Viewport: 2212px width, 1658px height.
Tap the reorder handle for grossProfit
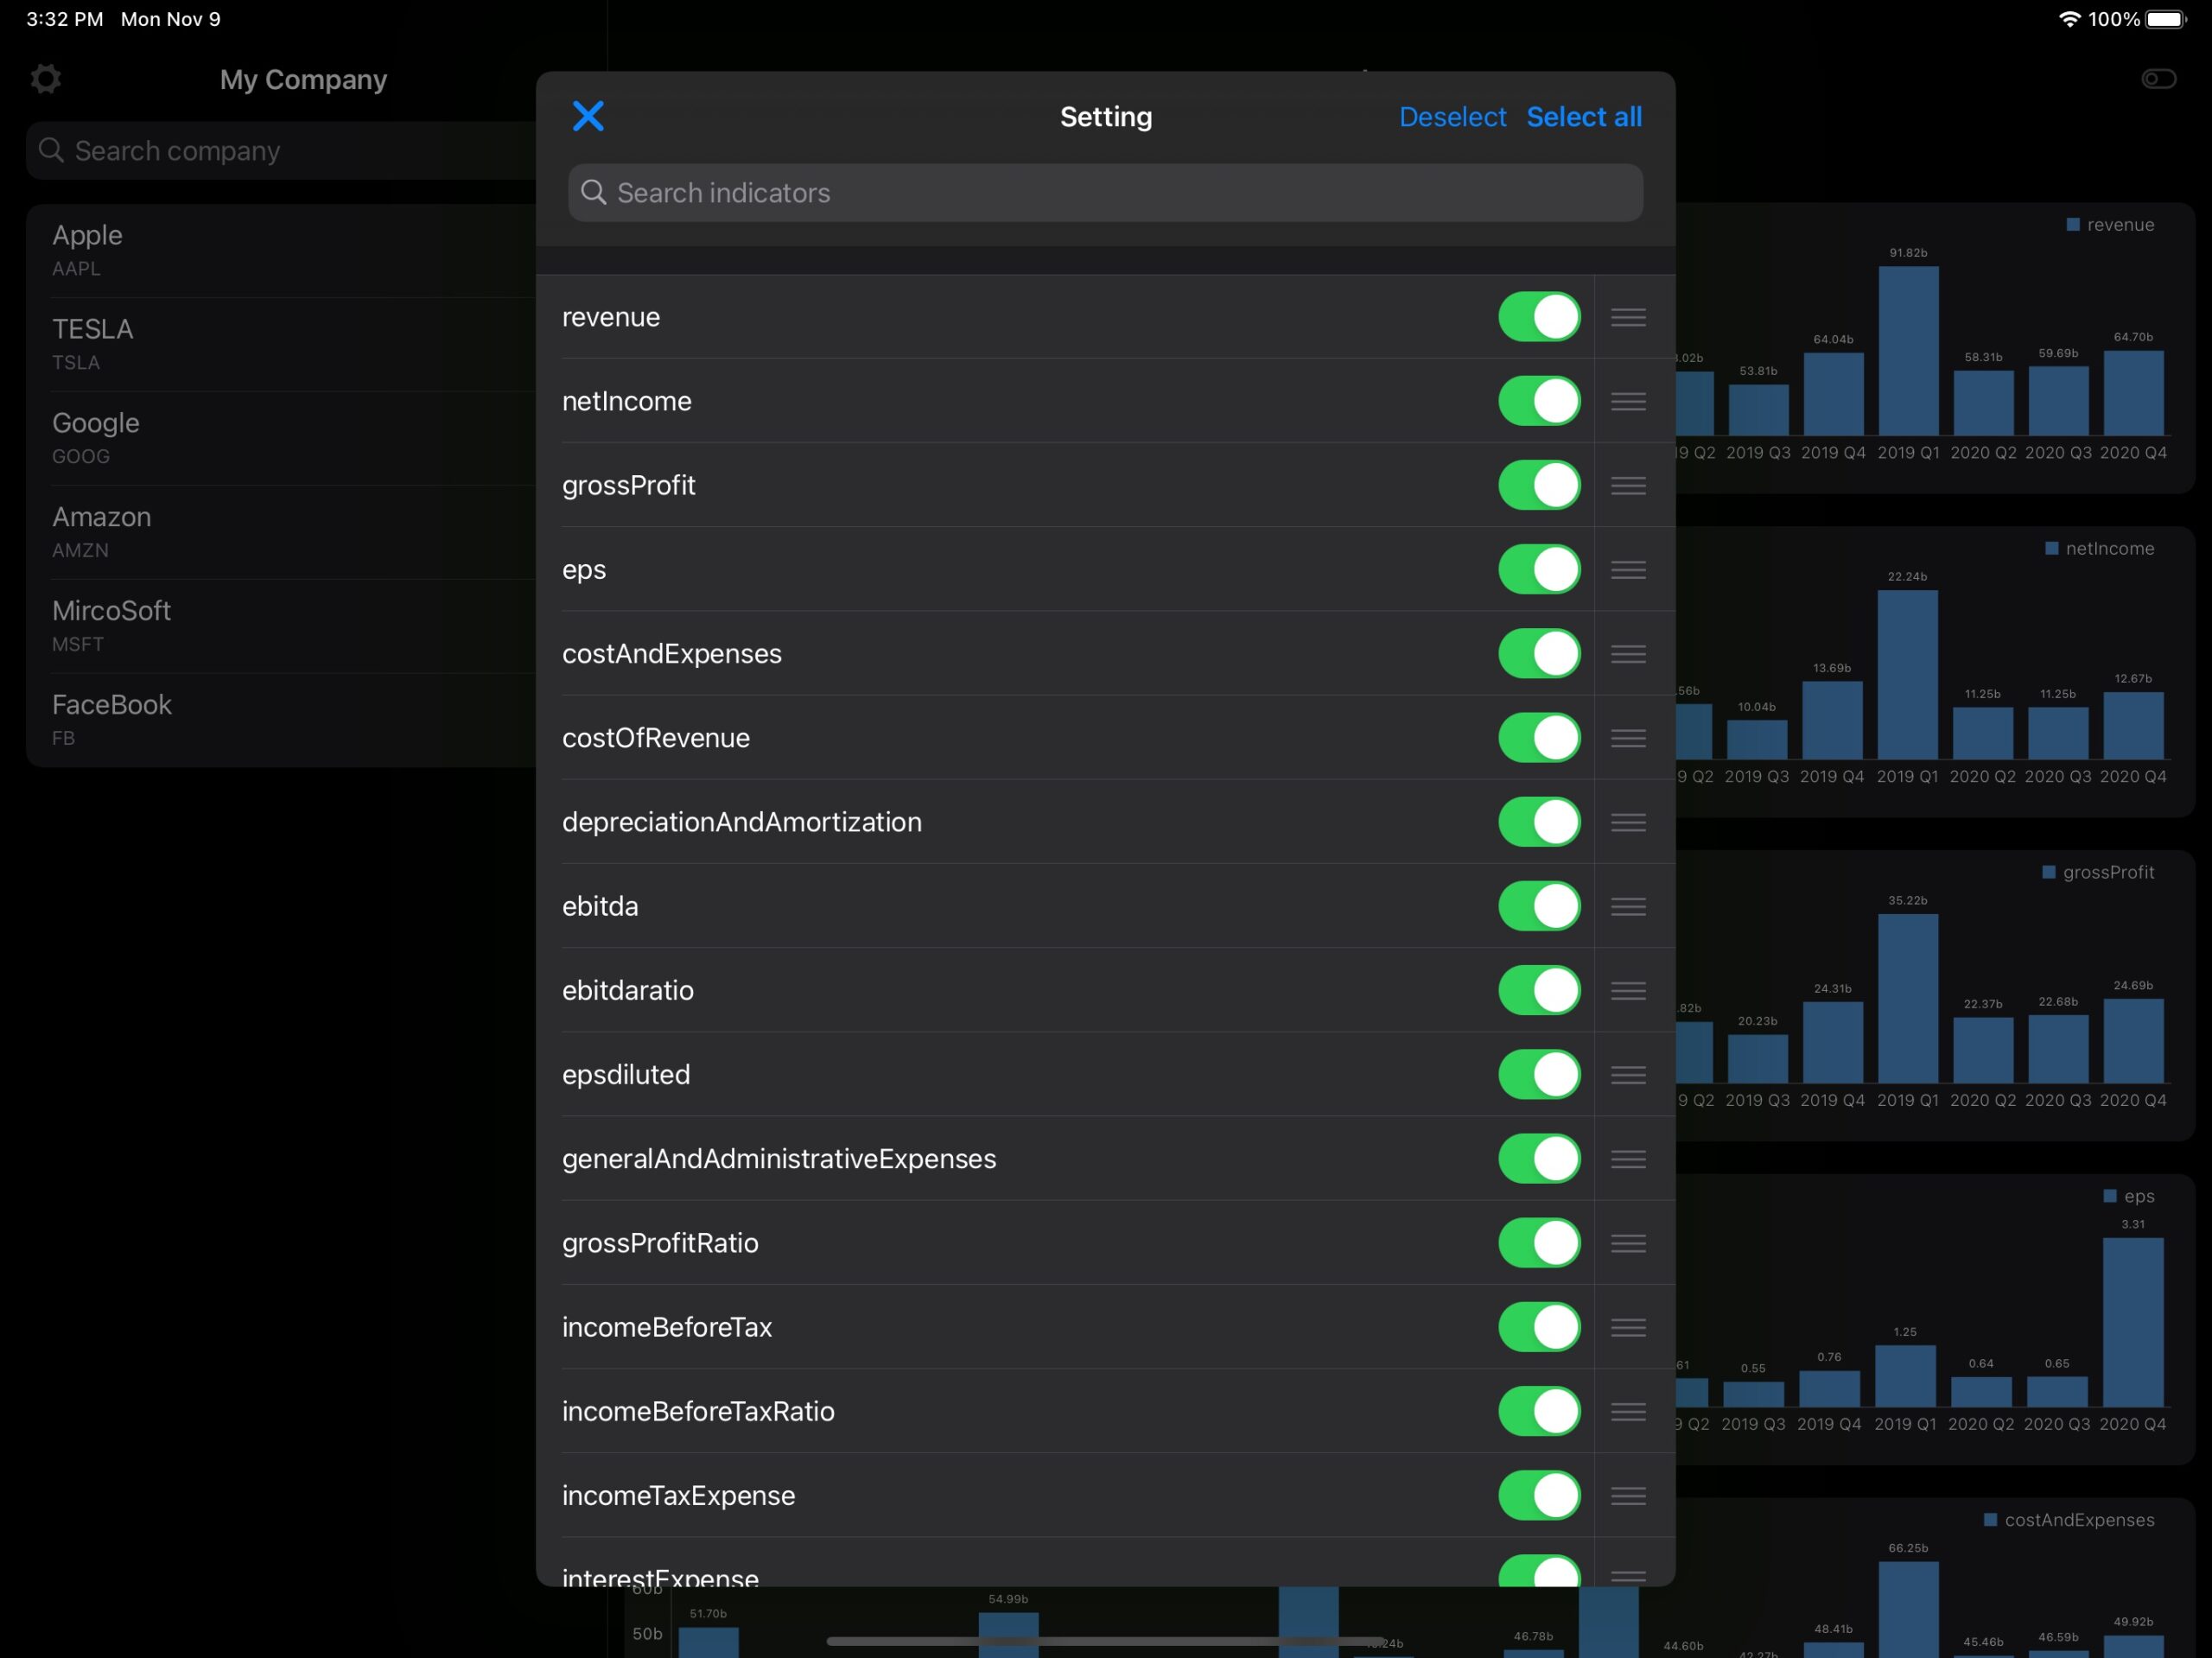(x=1628, y=485)
